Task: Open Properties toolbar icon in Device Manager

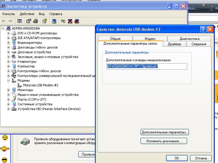Action: (29, 21)
